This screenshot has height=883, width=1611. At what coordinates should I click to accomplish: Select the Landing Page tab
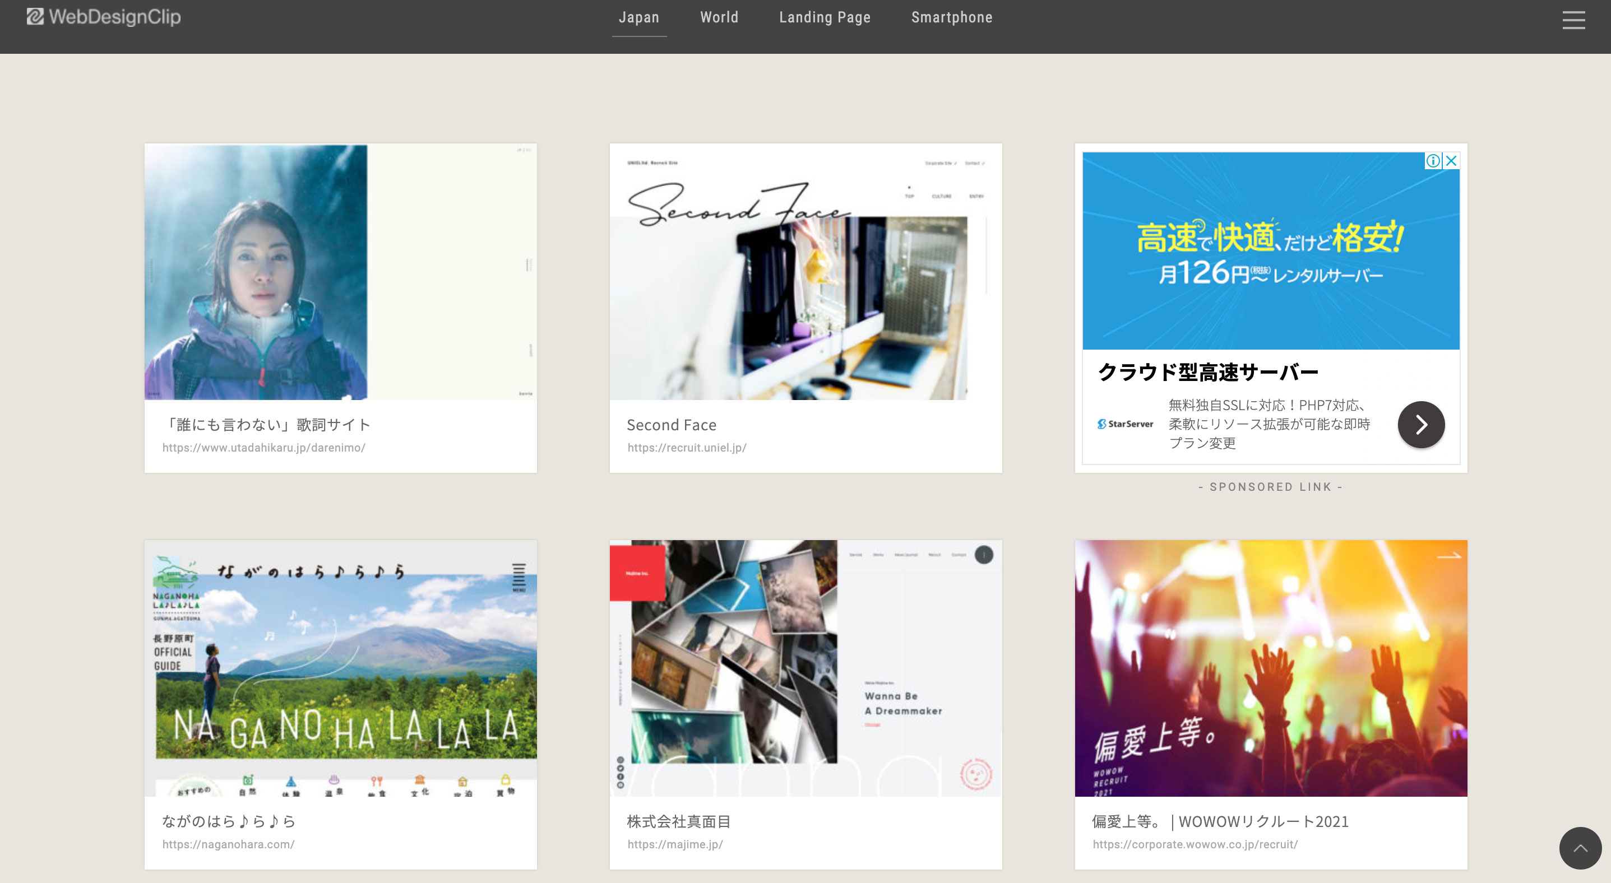tap(824, 17)
